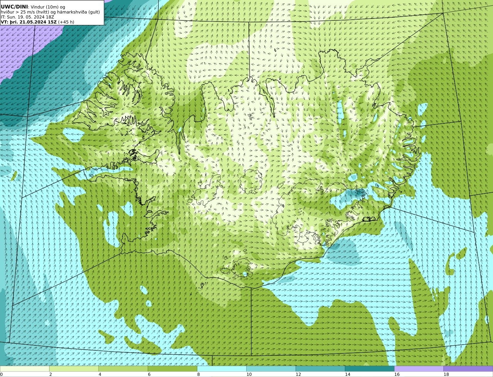Click the "IT: Sun. 19. 05. 2024 18Z" line
This screenshot has height=377, width=493.
point(27,17)
